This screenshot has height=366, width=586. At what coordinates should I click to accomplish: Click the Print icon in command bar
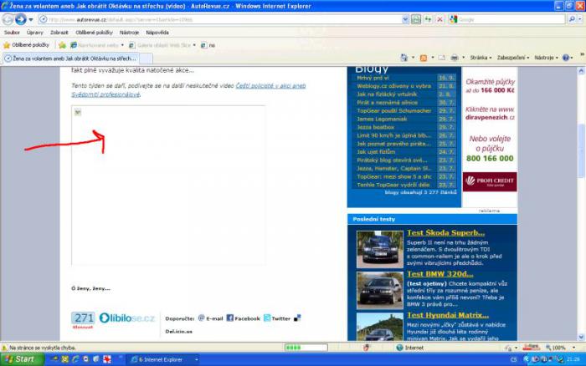454,58
